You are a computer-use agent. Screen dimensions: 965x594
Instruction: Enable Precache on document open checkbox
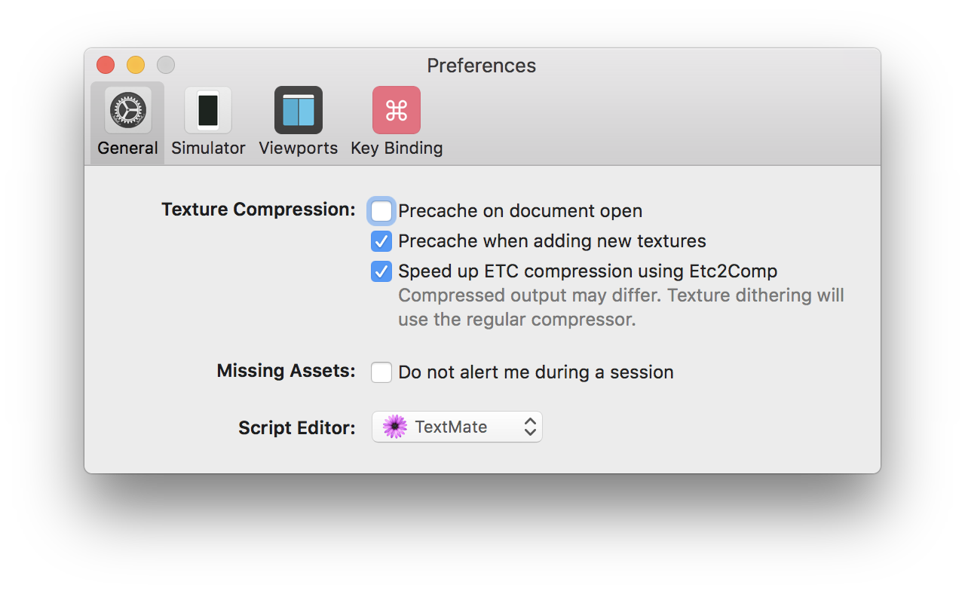tap(381, 211)
